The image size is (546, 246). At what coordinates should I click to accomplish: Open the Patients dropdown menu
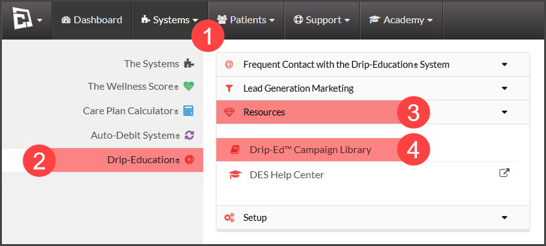pos(246,20)
